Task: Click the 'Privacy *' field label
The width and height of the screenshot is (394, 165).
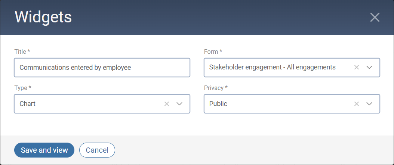Action: 216,88
